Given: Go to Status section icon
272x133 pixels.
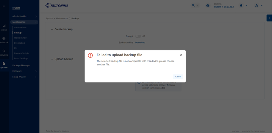Looking at the screenshot, I should pos(4,27).
